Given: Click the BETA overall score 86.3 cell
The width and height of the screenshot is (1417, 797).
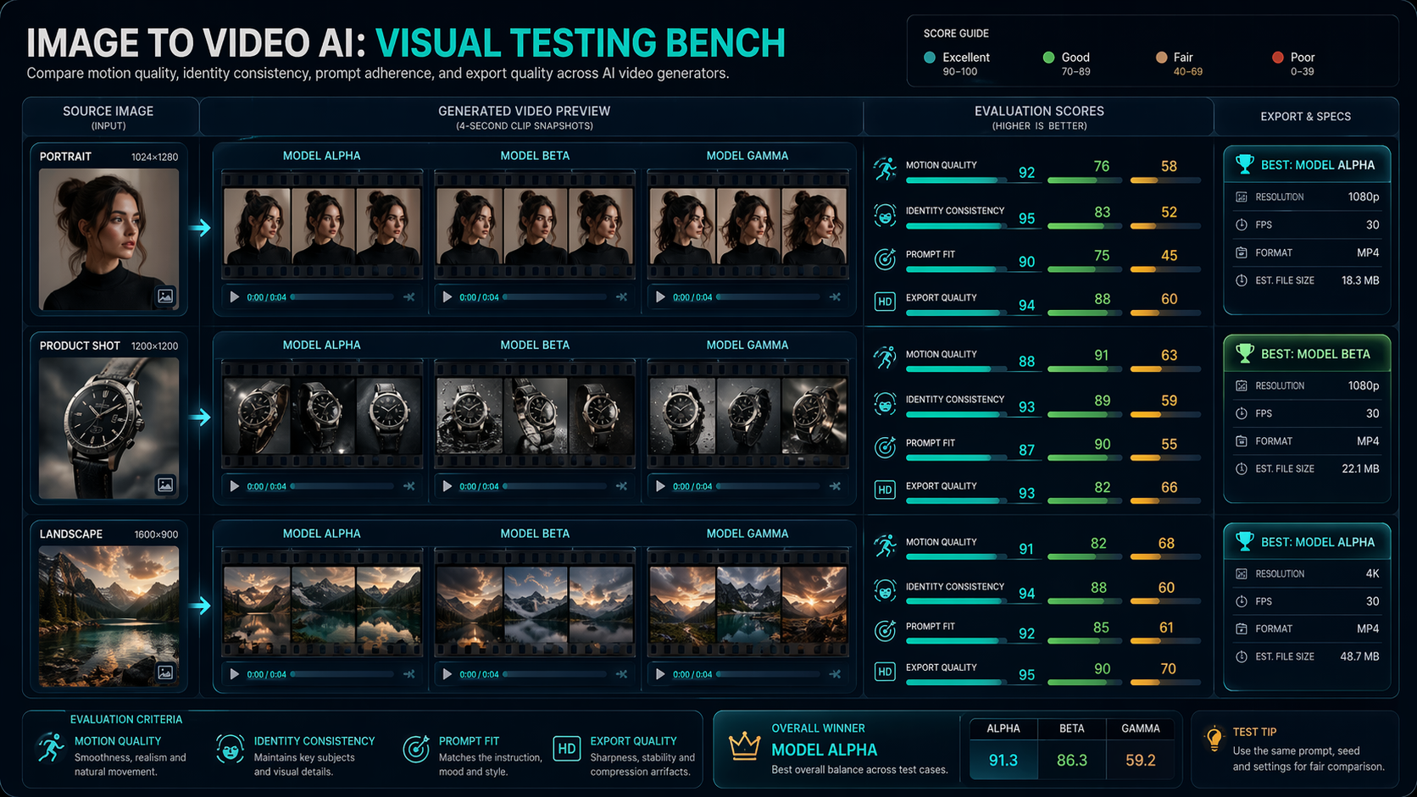Looking at the screenshot, I should click(x=1072, y=760).
